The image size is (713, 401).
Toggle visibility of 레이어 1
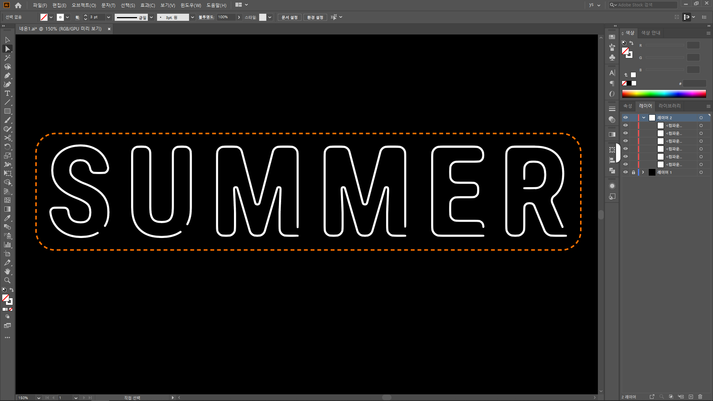coord(625,172)
